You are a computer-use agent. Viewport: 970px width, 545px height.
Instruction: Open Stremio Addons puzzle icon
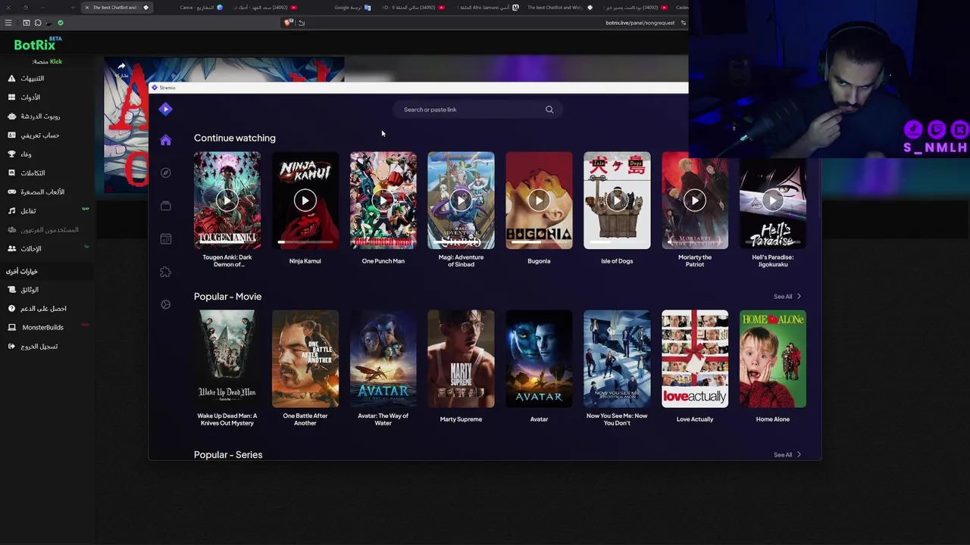(165, 272)
